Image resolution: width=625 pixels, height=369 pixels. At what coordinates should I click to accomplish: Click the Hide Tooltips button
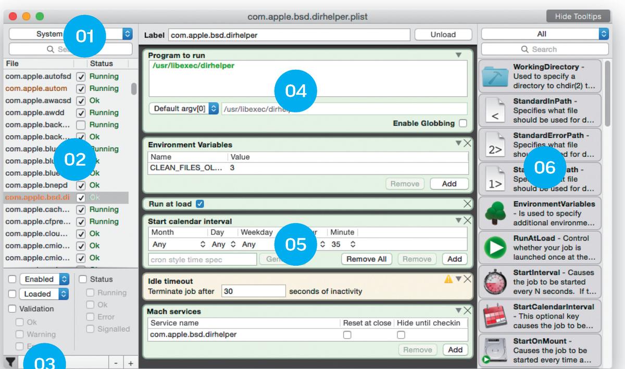click(578, 16)
